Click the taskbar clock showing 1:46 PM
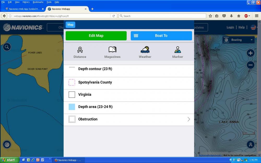Screen dimensions: 261x163 pyautogui.click(x=253, y=160)
